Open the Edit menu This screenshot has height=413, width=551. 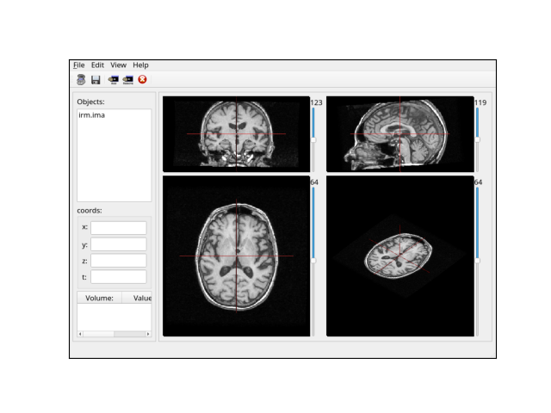[x=97, y=65]
